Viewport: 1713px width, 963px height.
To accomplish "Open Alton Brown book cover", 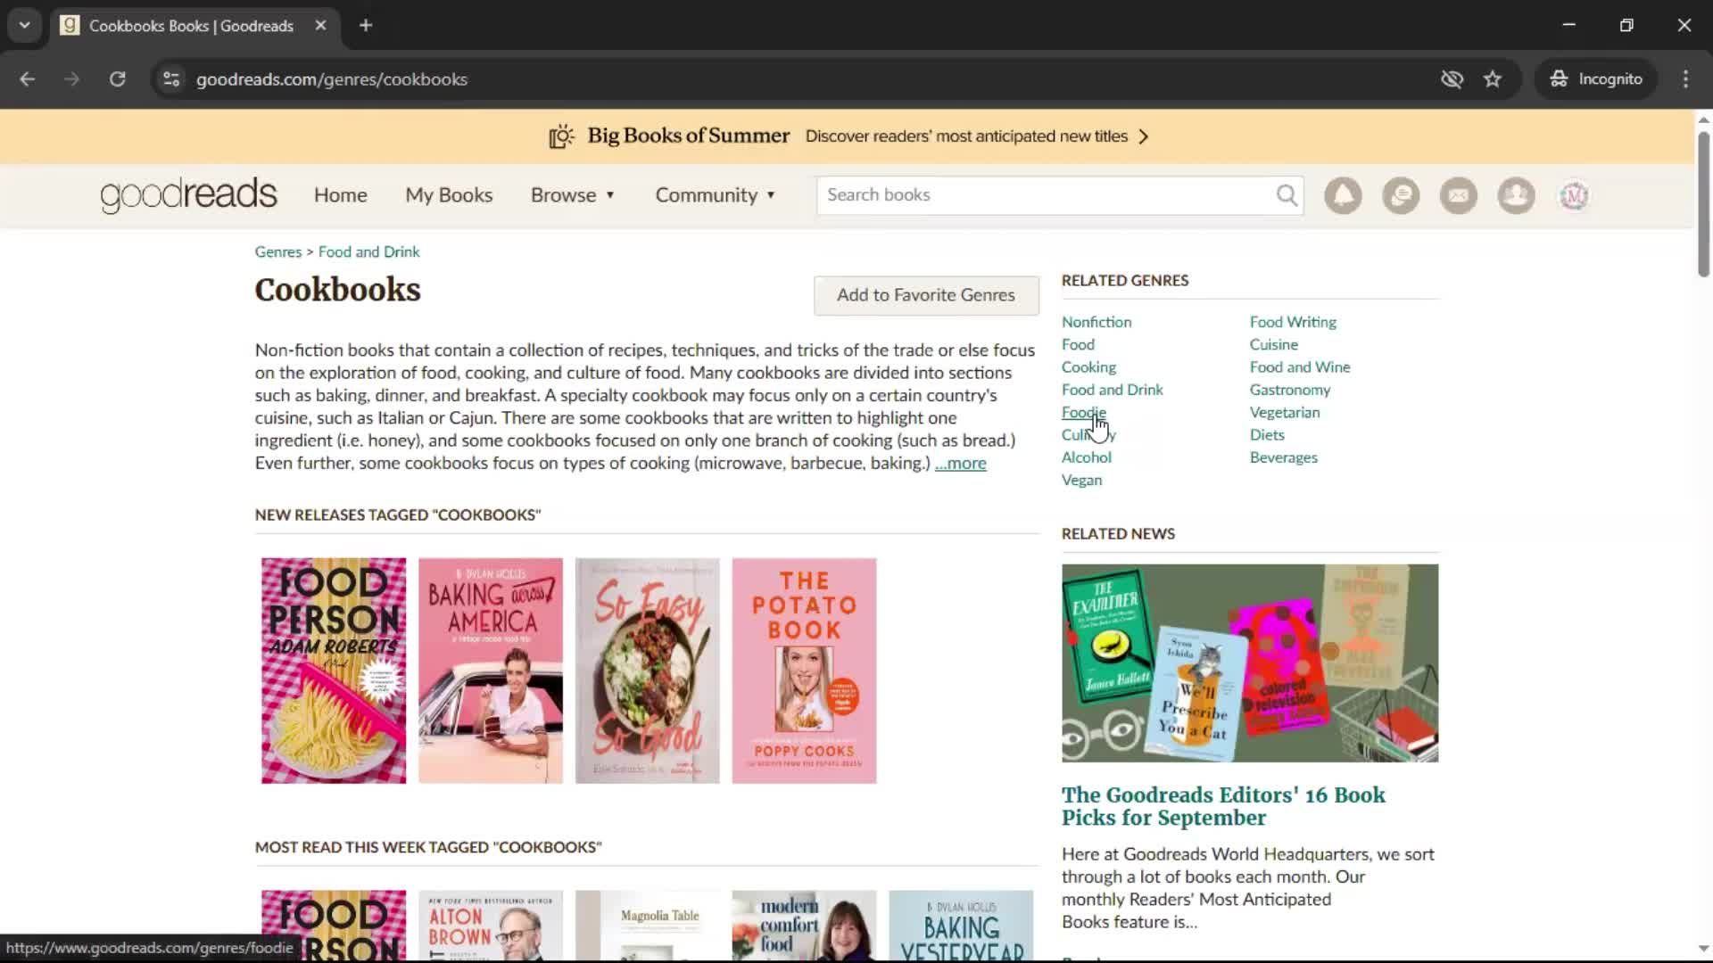I will 491,926.
